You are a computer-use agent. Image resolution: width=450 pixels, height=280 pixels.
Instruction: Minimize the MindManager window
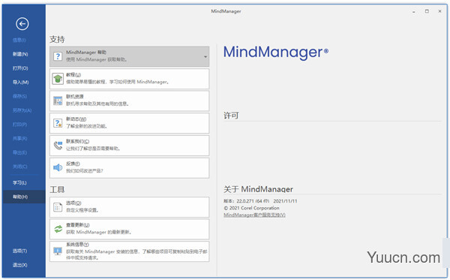[414, 11]
